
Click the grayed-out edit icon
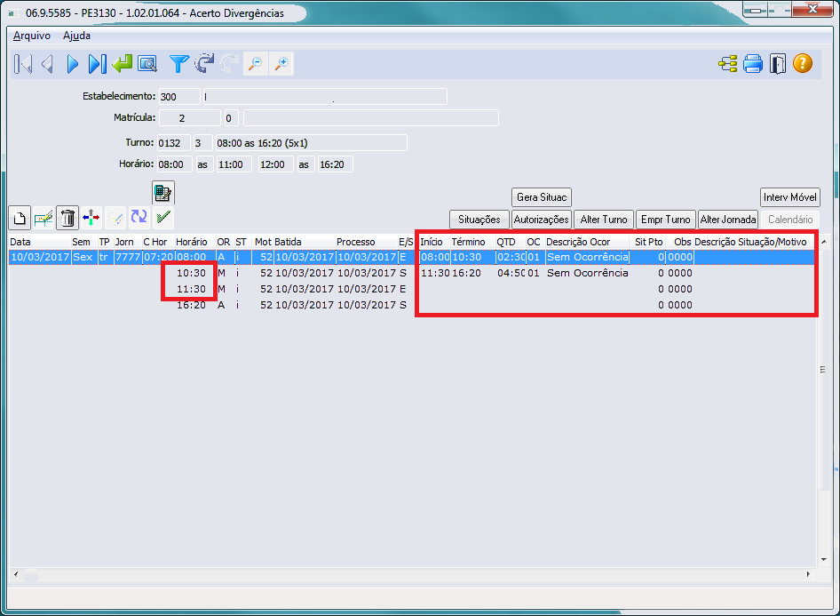(115, 218)
